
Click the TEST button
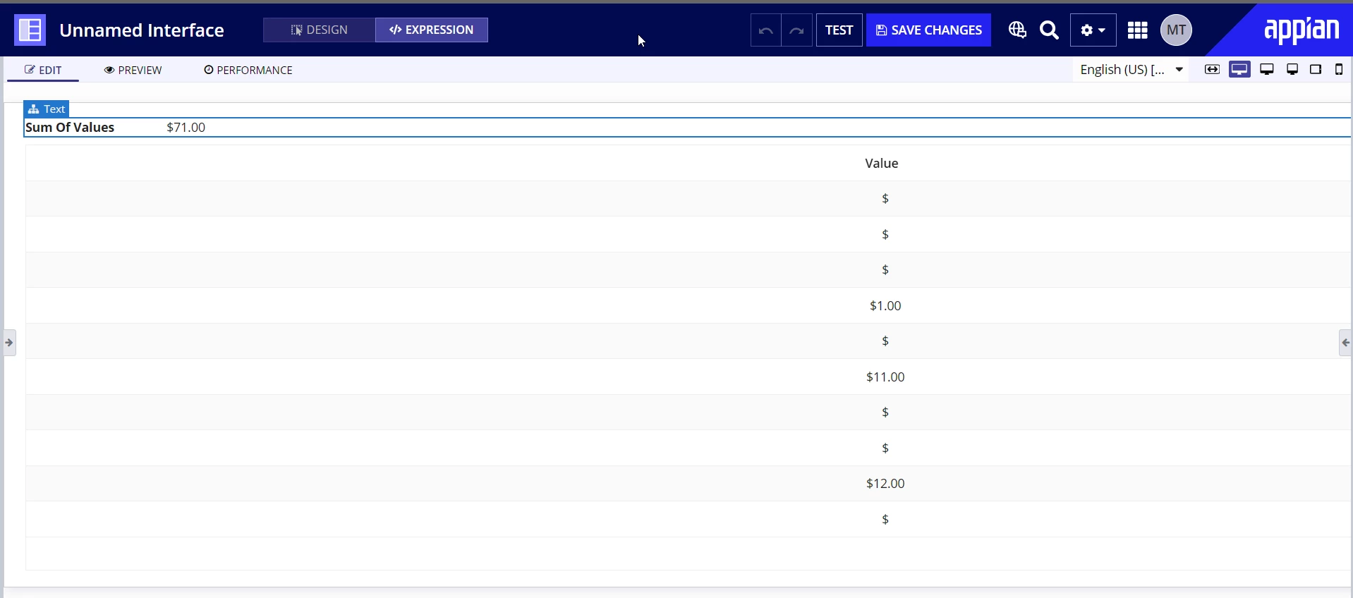839,30
